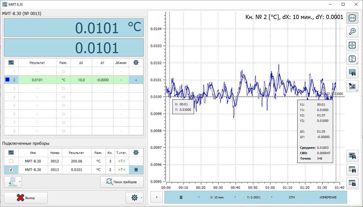363x207 pixels.
Task: Click the blue color swatch for channel 2
Action: point(7,80)
